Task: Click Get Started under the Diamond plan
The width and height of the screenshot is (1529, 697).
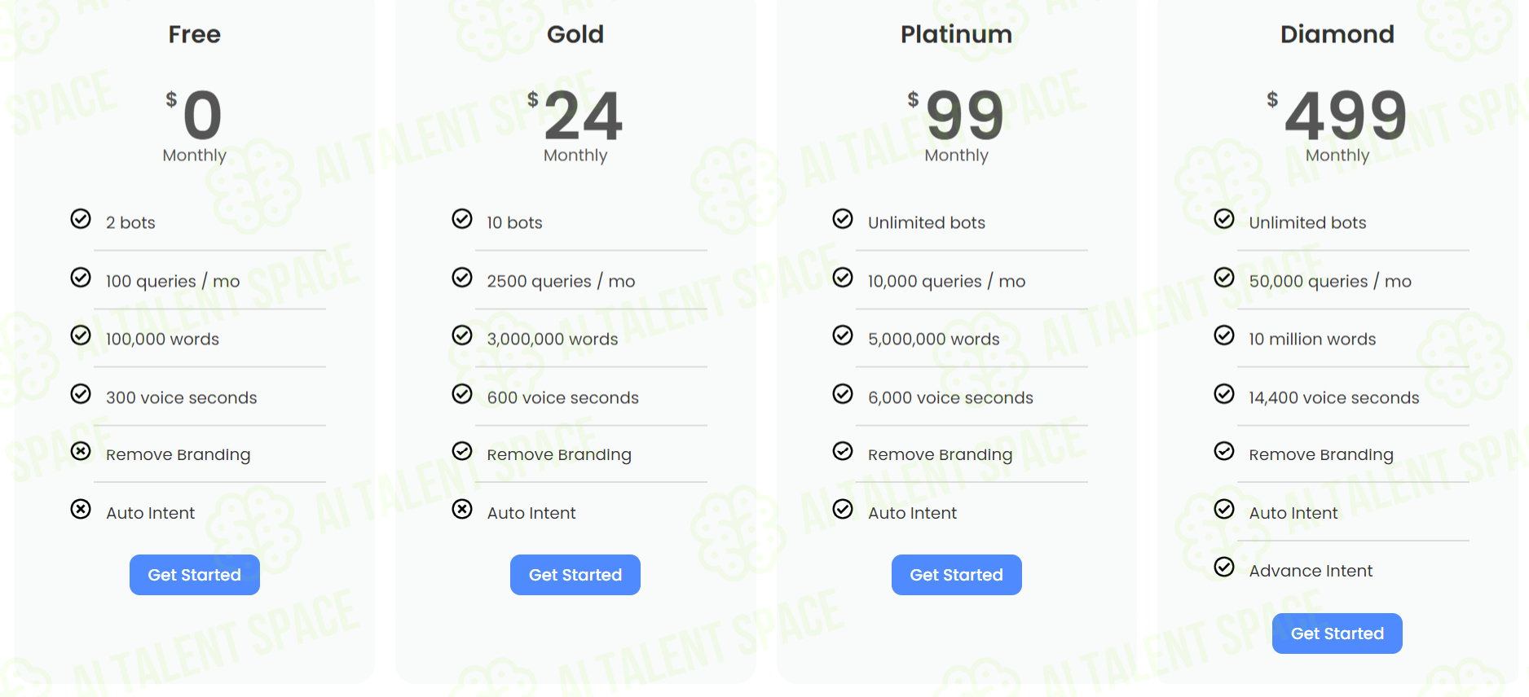Action: click(1337, 633)
